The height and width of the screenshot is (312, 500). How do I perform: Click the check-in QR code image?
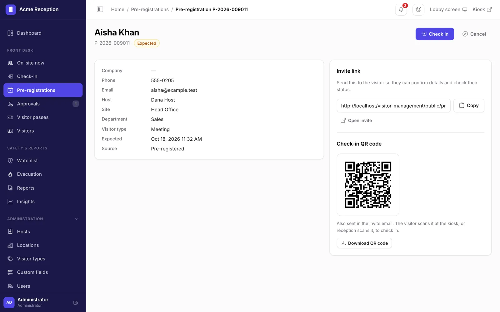(368, 185)
